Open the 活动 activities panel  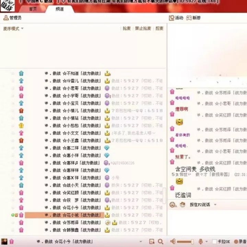point(172,18)
